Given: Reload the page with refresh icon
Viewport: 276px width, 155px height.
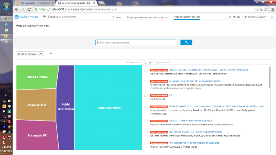Looking at the screenshot, I should (x=29, y=9).
